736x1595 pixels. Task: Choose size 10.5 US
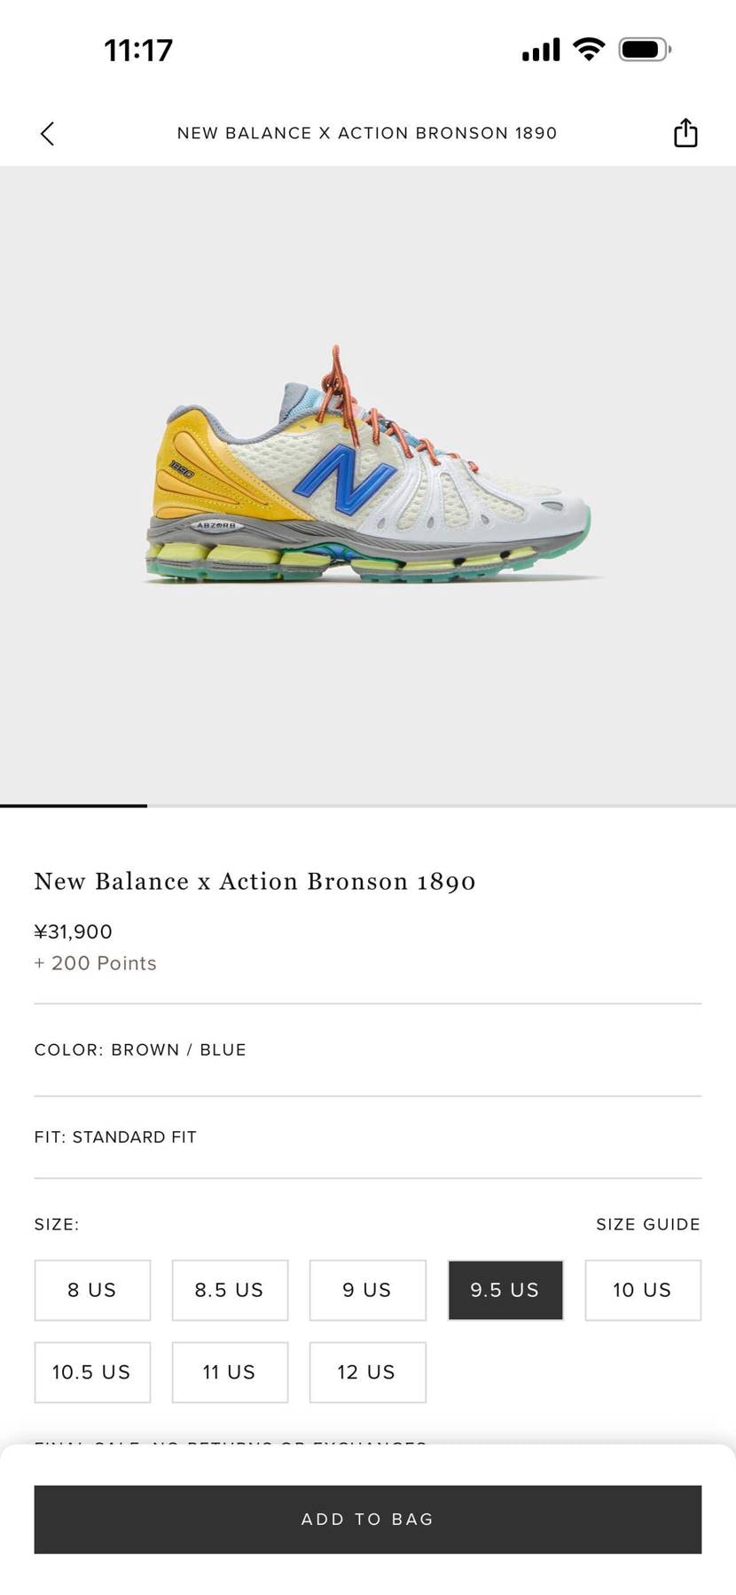[x=92, y=1372]
